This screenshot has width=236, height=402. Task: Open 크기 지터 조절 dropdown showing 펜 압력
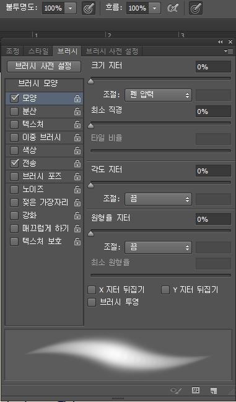point(158,95)
